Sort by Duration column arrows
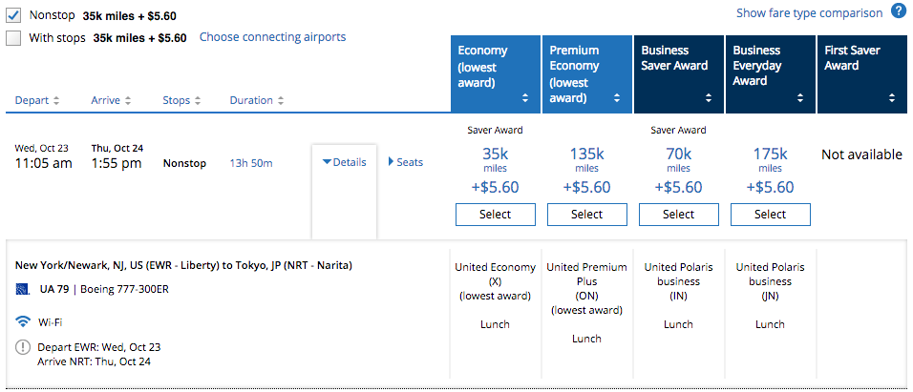Screen dimensions: 913x392 click(280, 100)
